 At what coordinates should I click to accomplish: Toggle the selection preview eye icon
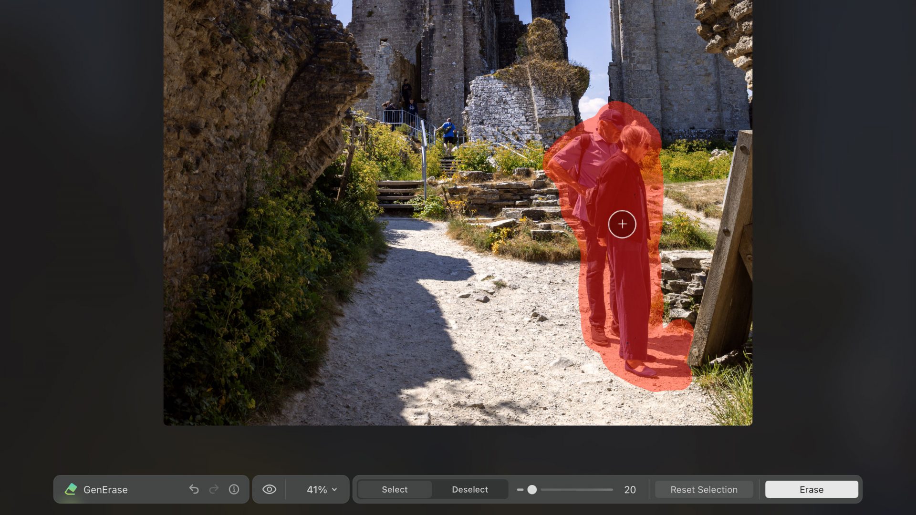tap(270, 489)
